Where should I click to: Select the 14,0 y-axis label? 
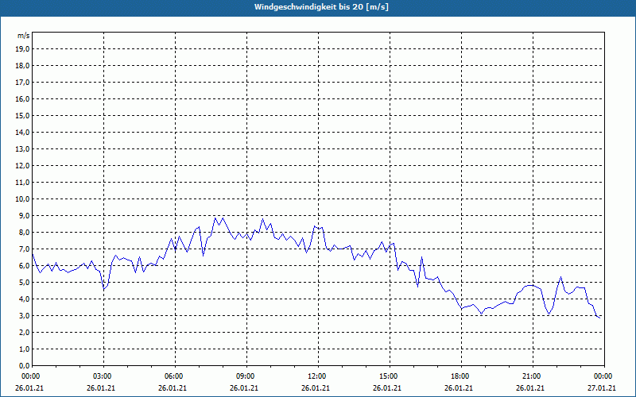coord(22,132)
